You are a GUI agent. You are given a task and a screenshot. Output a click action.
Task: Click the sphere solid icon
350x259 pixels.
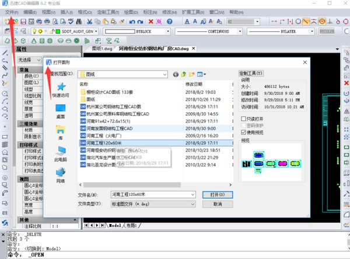(x=50, y=41)
